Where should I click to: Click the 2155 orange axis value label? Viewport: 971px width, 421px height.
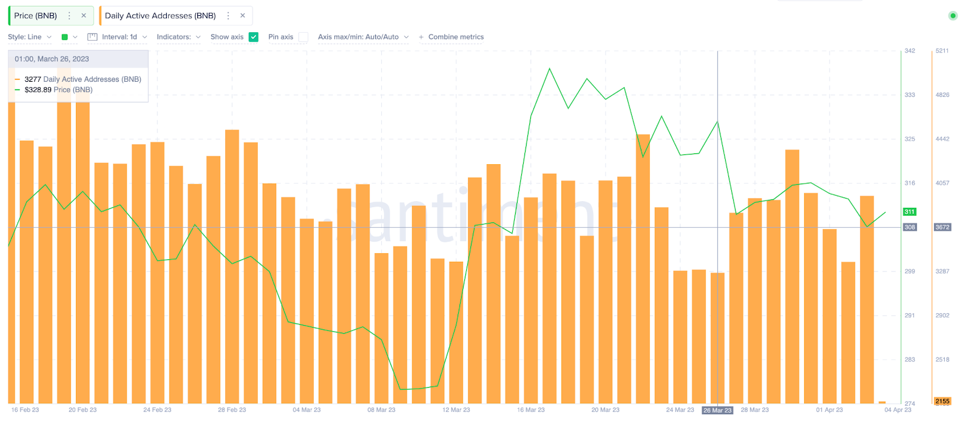pos(942,401)
